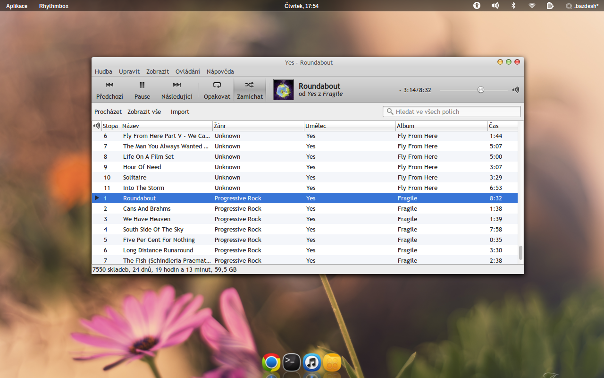Select the track "Hour Of Need"
The image size is (604, 378).
coord(305,167)
